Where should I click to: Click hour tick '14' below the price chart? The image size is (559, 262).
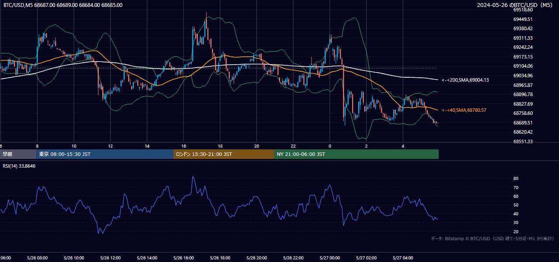click(x=147, y=146)
